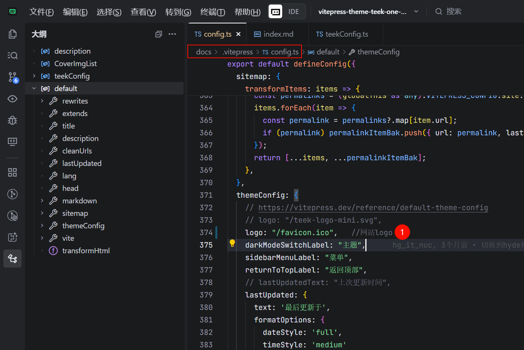Click the app logo in title bar
The image size is (524, 350).
click(x=12, y=11)
